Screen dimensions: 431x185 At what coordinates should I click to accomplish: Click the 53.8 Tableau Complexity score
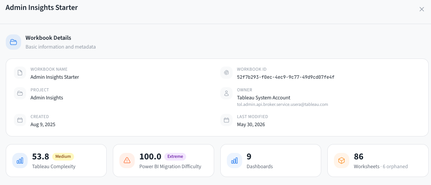tap(41, 157)
